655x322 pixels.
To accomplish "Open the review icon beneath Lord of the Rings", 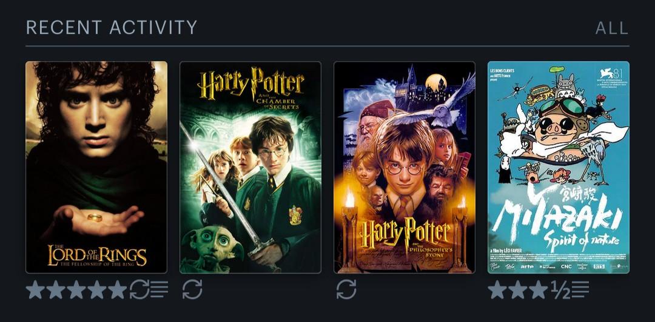I will click(159, 289).
